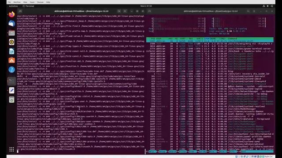Click Activities in the top bar
The height and width of the screenshot is (158, 282).
[13, 6]
